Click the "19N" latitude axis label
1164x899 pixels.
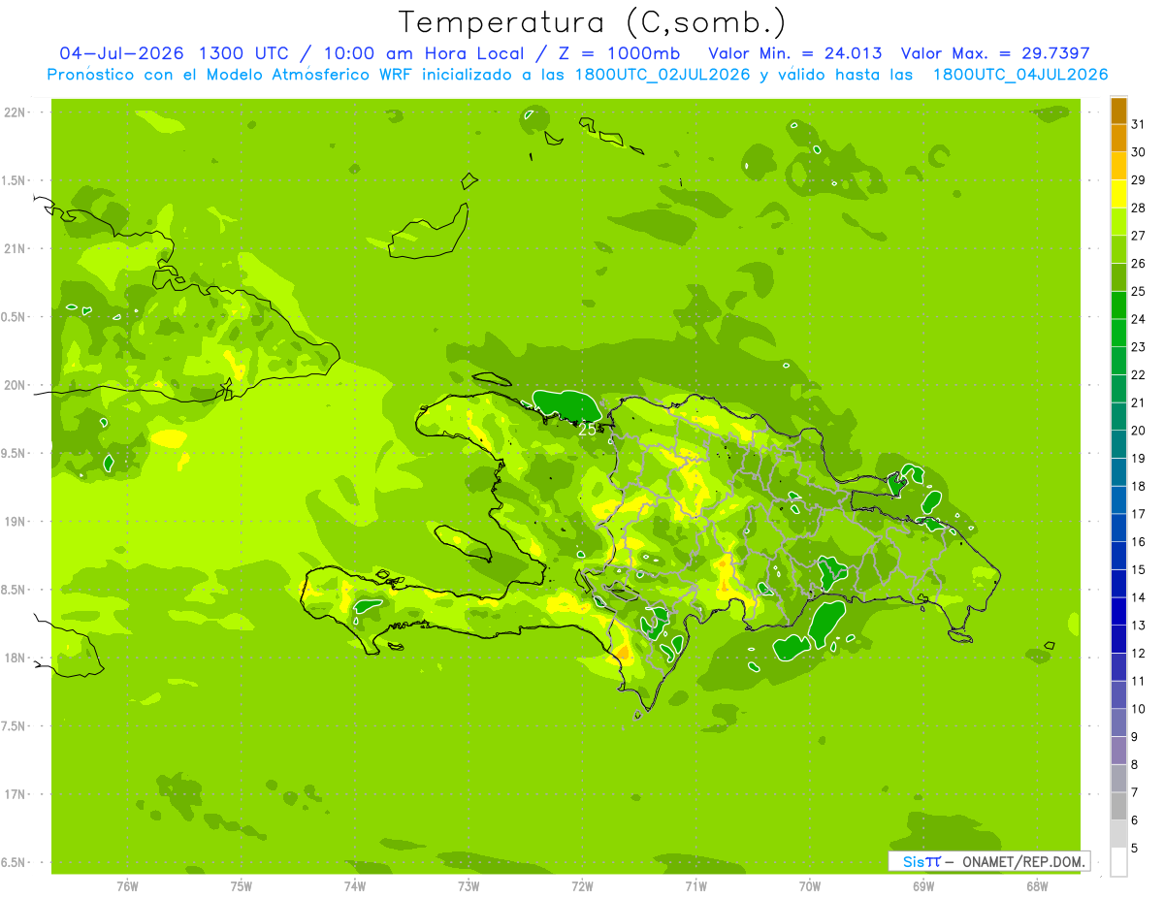pos(16,521)
